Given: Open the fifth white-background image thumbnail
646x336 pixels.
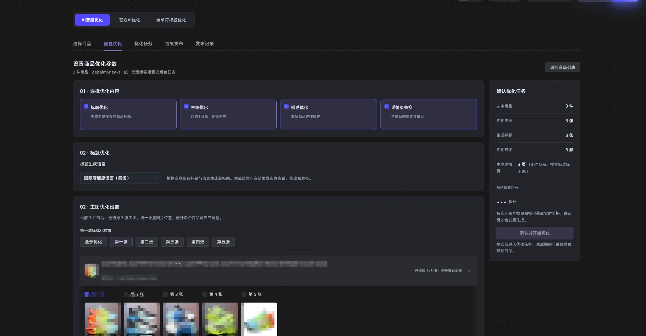Looking at the screenshot, I should click(259, 319).
